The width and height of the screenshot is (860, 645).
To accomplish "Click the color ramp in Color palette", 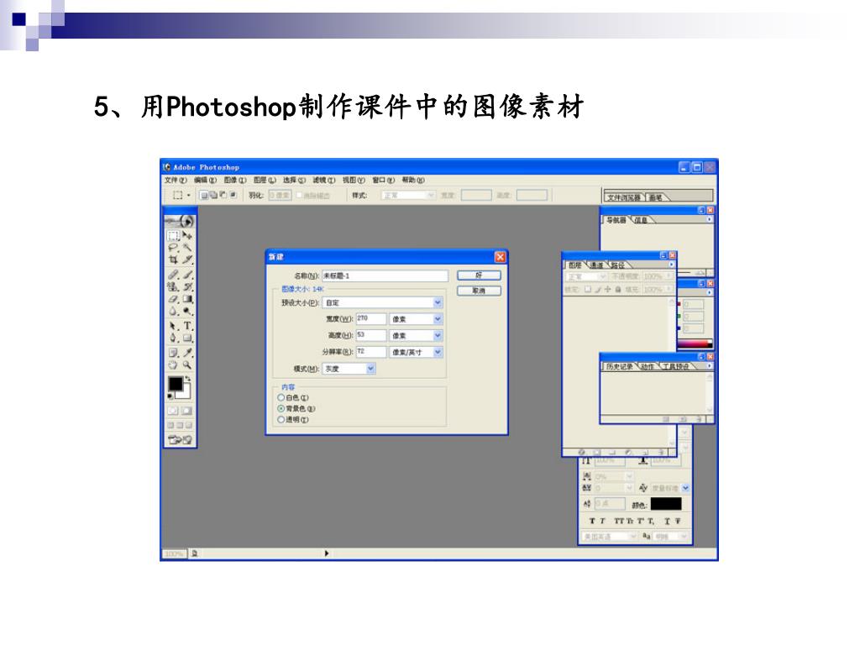I will click(x=695, y=343).
